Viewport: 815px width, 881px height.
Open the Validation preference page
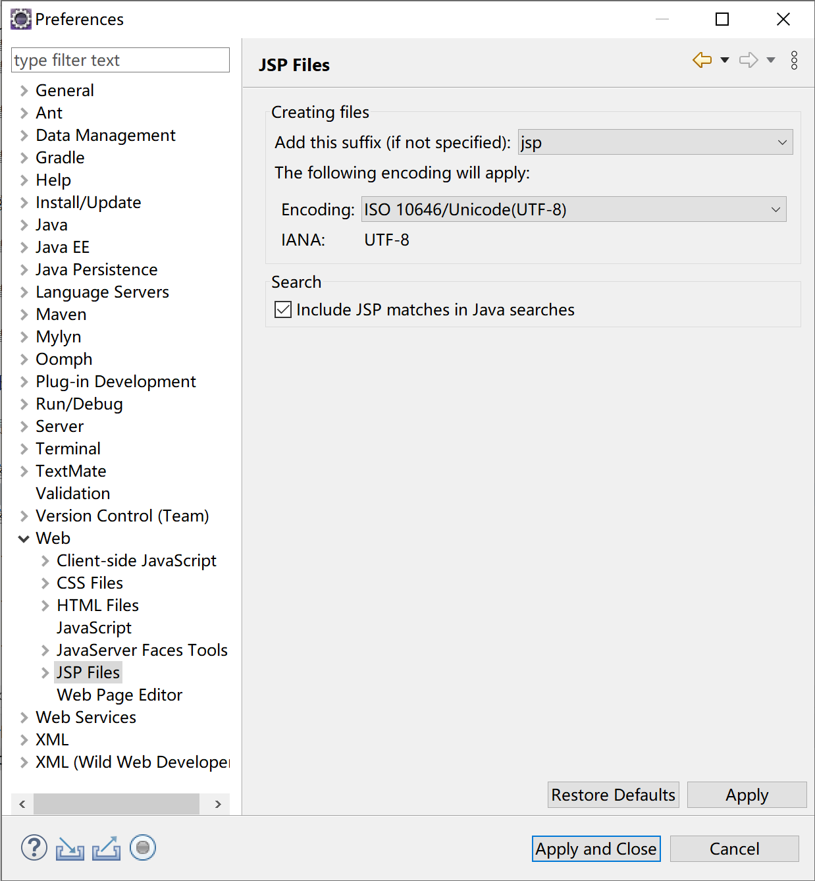[x=73, y=493]
